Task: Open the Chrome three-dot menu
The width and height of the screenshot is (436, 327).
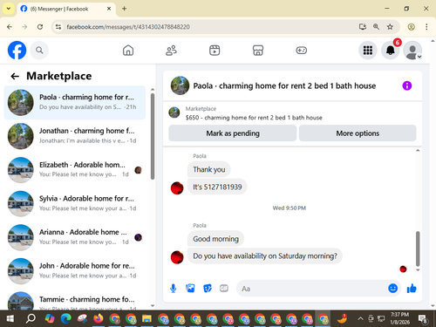Action: click(426, 27)
